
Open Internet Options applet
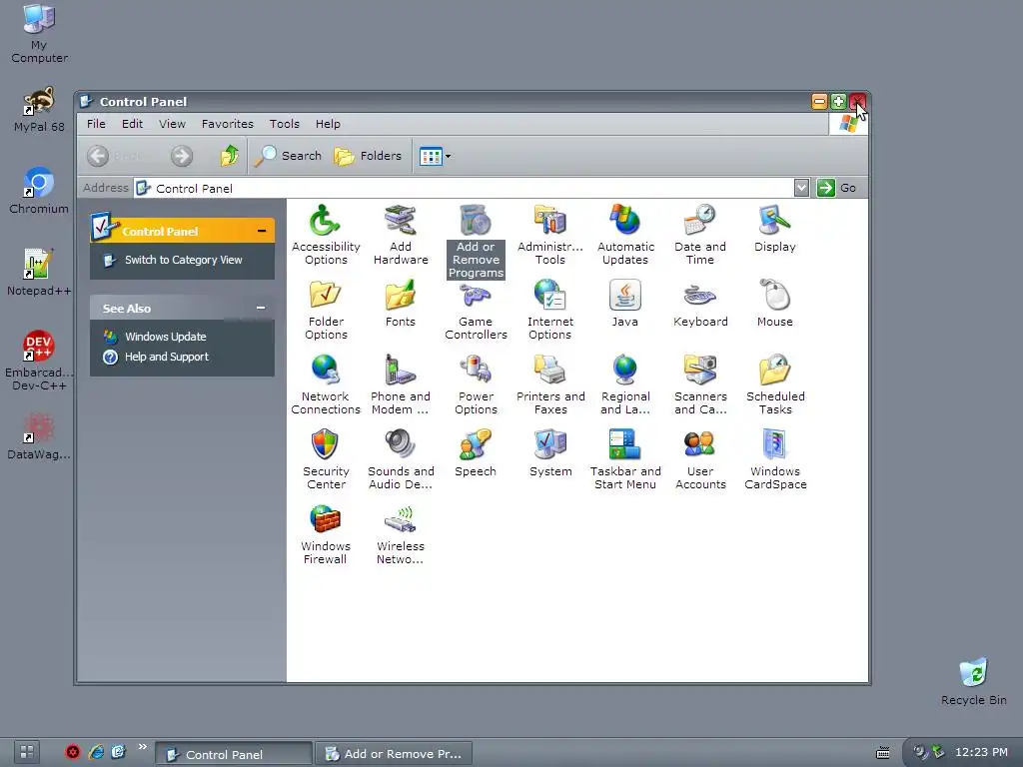(550, 310)
